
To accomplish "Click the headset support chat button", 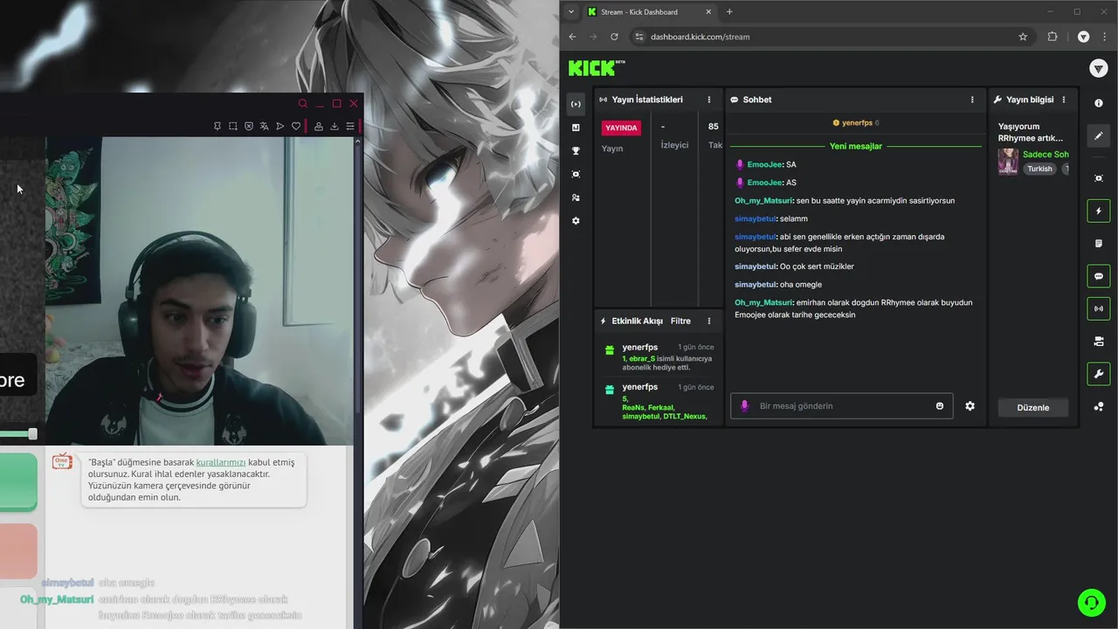I will 1091,603.
